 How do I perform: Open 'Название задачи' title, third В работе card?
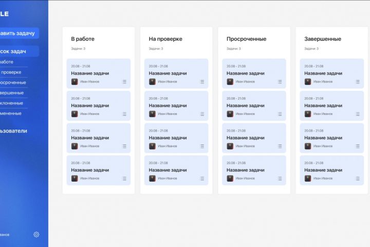click(90, 138)
